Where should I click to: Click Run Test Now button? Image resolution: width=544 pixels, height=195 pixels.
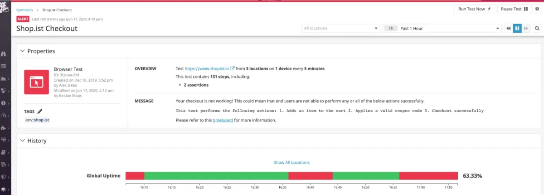(475, 9)
